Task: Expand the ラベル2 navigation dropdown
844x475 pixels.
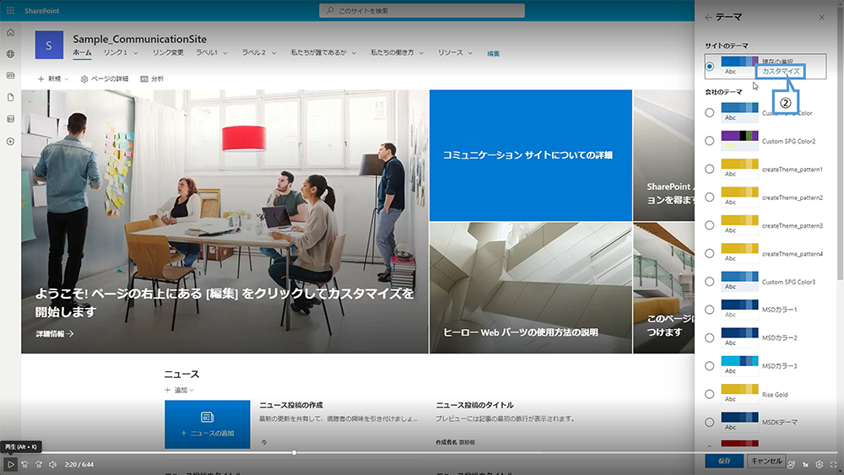Action: pos(274,53)
